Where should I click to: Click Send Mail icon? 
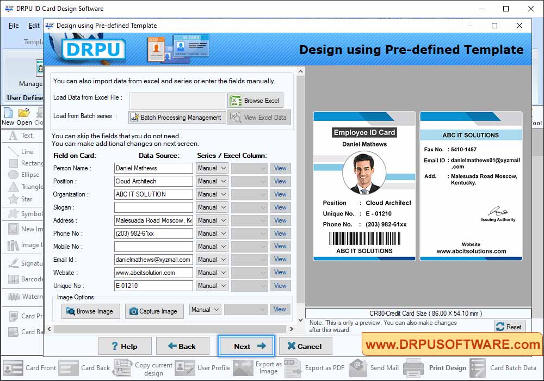tap(375, 368)
